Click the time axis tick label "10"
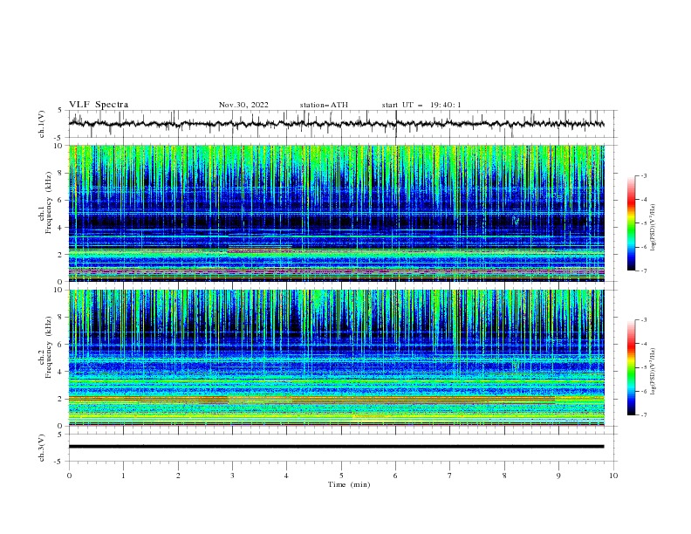691x534 pixels. (x=613, y=476)
